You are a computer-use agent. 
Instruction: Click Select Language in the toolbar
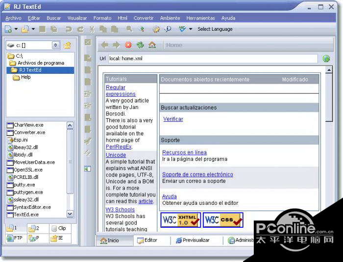point(215,29)
